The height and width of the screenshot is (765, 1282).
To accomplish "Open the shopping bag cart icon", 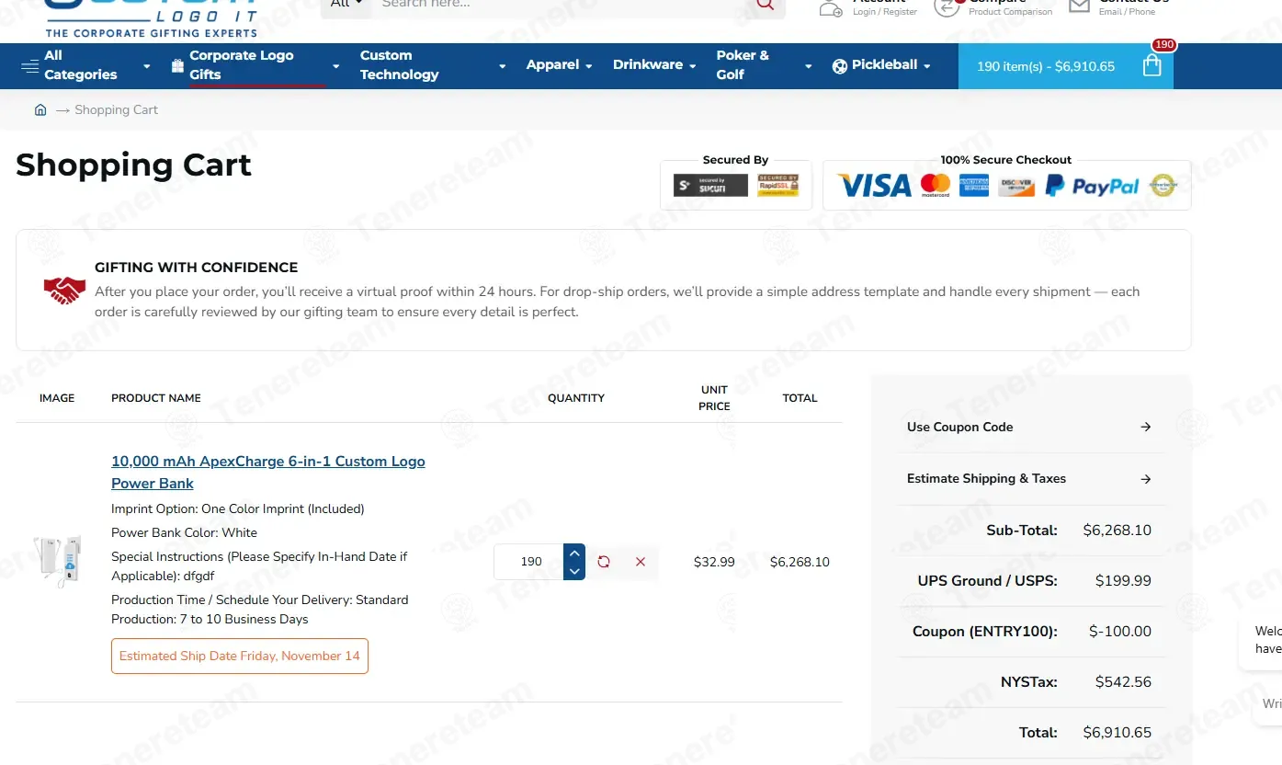I will point(1152,66).
